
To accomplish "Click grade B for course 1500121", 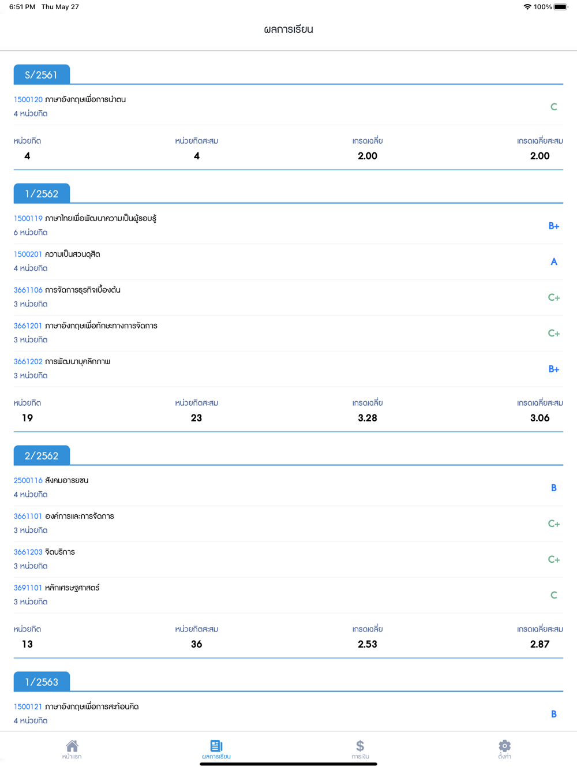I will point(554,714).
